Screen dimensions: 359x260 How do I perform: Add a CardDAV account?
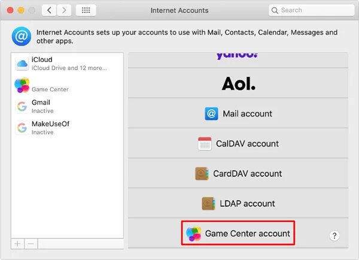[238, 174]
